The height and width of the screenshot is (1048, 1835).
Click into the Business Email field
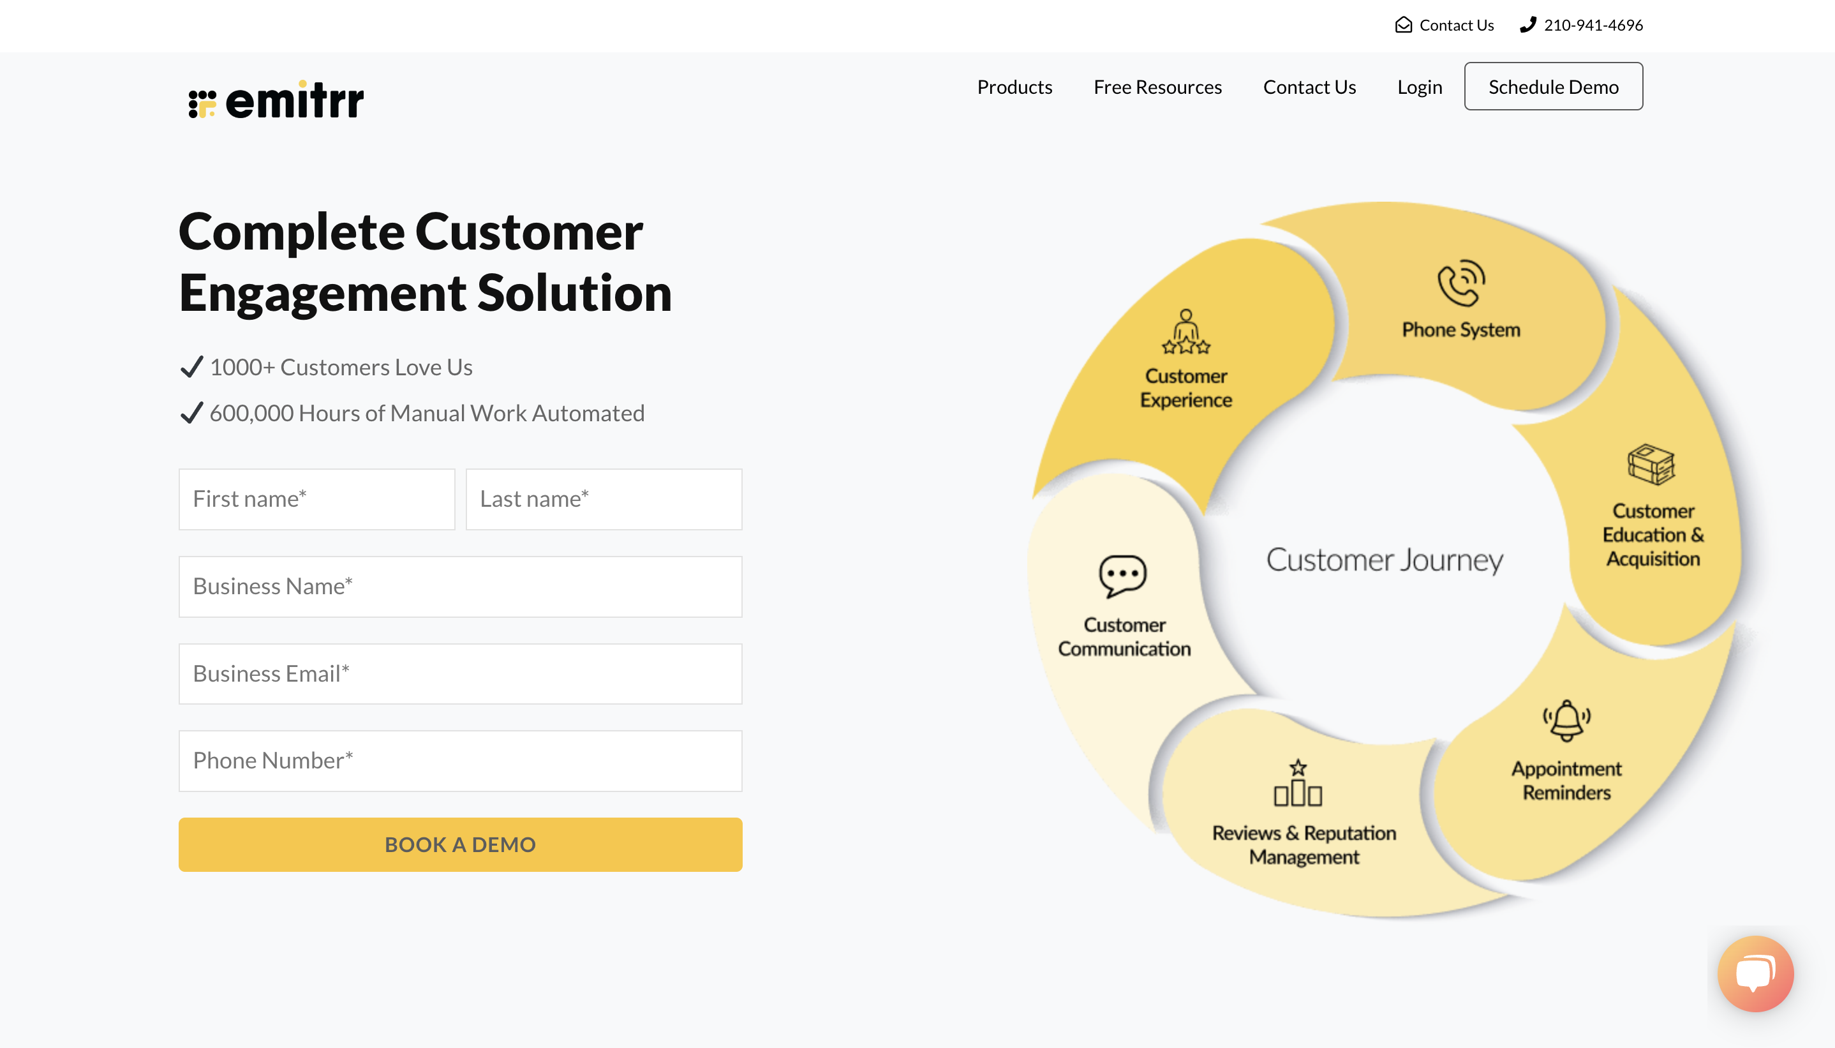(x=461, y=674)
